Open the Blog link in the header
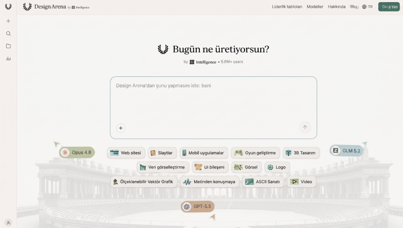 [354, 7]
